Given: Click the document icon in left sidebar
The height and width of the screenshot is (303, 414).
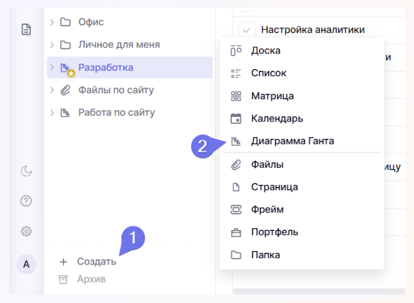Looking at the screenshot, I should point(26,29).
